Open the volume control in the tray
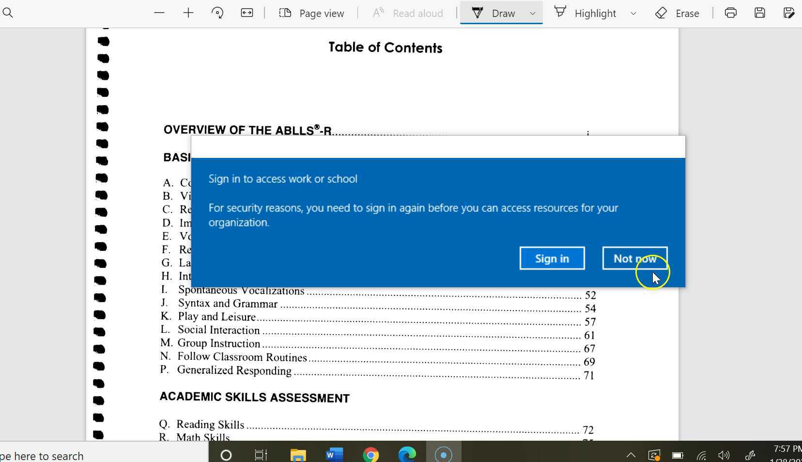 724,455
